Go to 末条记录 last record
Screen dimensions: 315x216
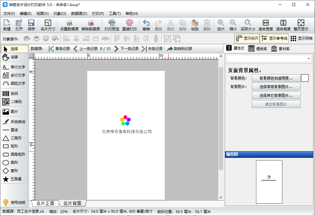tap(152, 49)
